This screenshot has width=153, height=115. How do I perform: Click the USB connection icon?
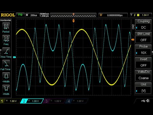[x=143, y=101]
